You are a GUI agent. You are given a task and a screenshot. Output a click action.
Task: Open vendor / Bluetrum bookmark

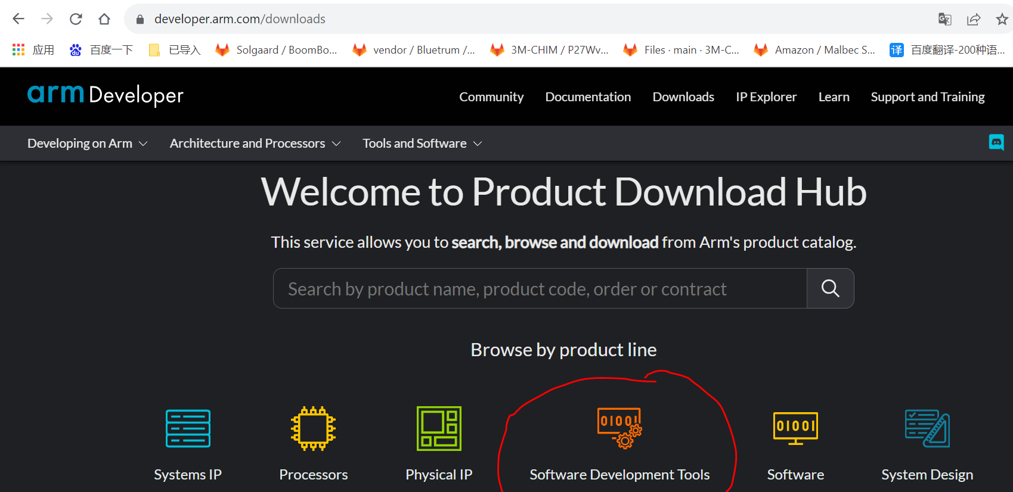coord(414,50)
